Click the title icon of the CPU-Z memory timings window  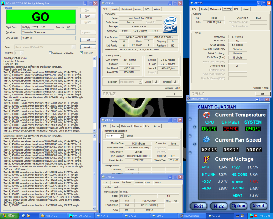tap(192, 3)
